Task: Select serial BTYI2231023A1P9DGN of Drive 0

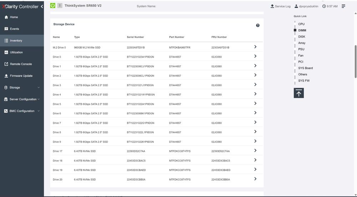Action: (x=140, y=57)
